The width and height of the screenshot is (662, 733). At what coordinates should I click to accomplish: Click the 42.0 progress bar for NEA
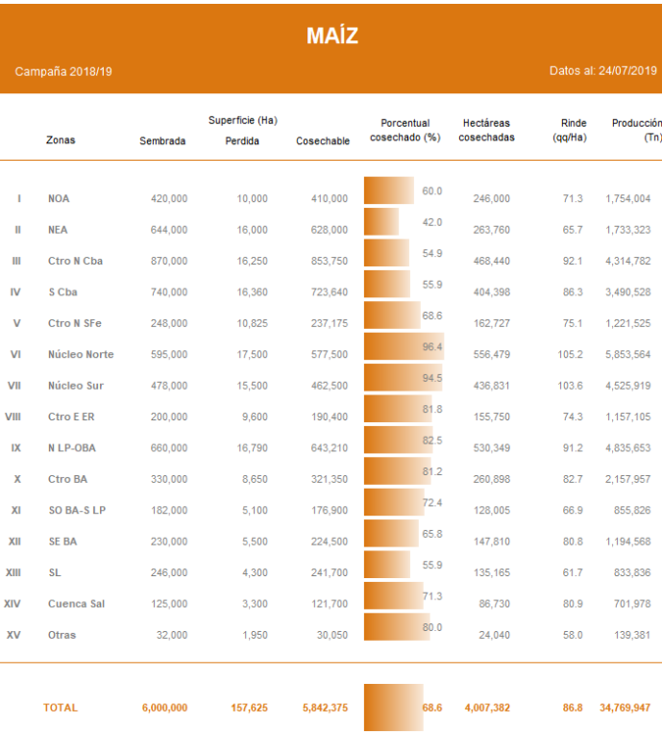[381, 222]
